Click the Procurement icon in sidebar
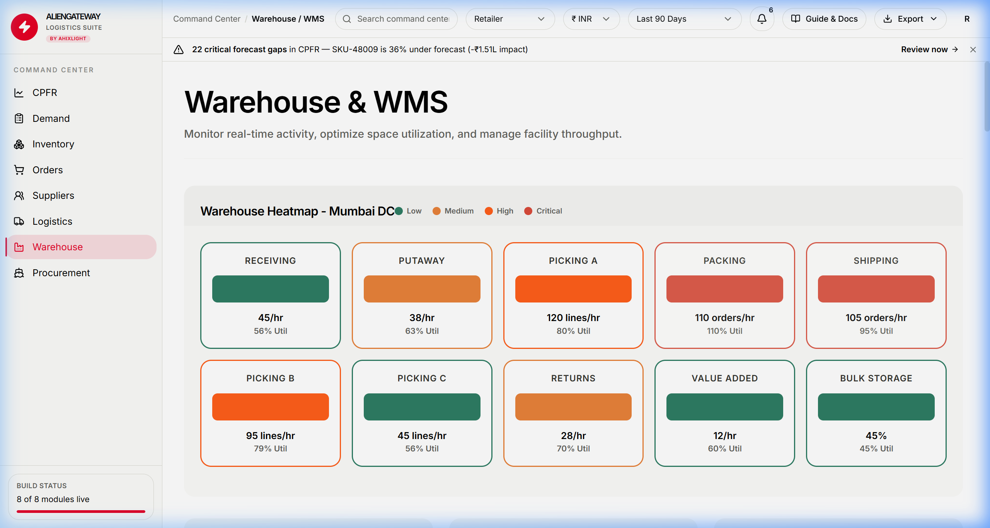The height and width of the screenshot is (528, 990). [19, 273]
